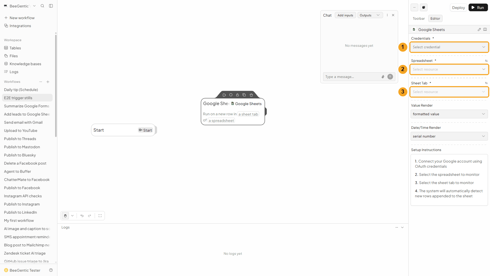The height and width of the screenshot is (276, 490).
Task: Collapse the sidebar with the panel icon
Action: coord(51,6)
